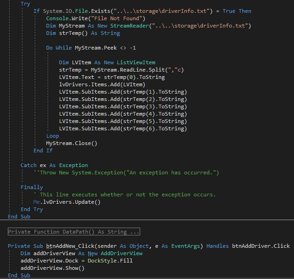
Task: Click the 'End Sub' after addDriverView.Show()
Action: (x=19, y=275)
